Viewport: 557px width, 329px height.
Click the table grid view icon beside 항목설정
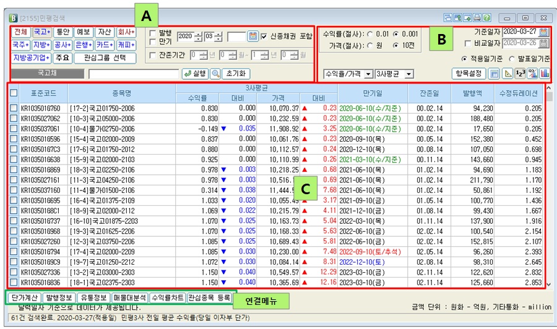494,74
